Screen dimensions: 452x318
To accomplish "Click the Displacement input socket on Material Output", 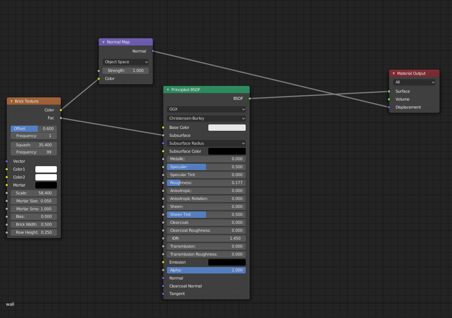I will click(388, 107).
